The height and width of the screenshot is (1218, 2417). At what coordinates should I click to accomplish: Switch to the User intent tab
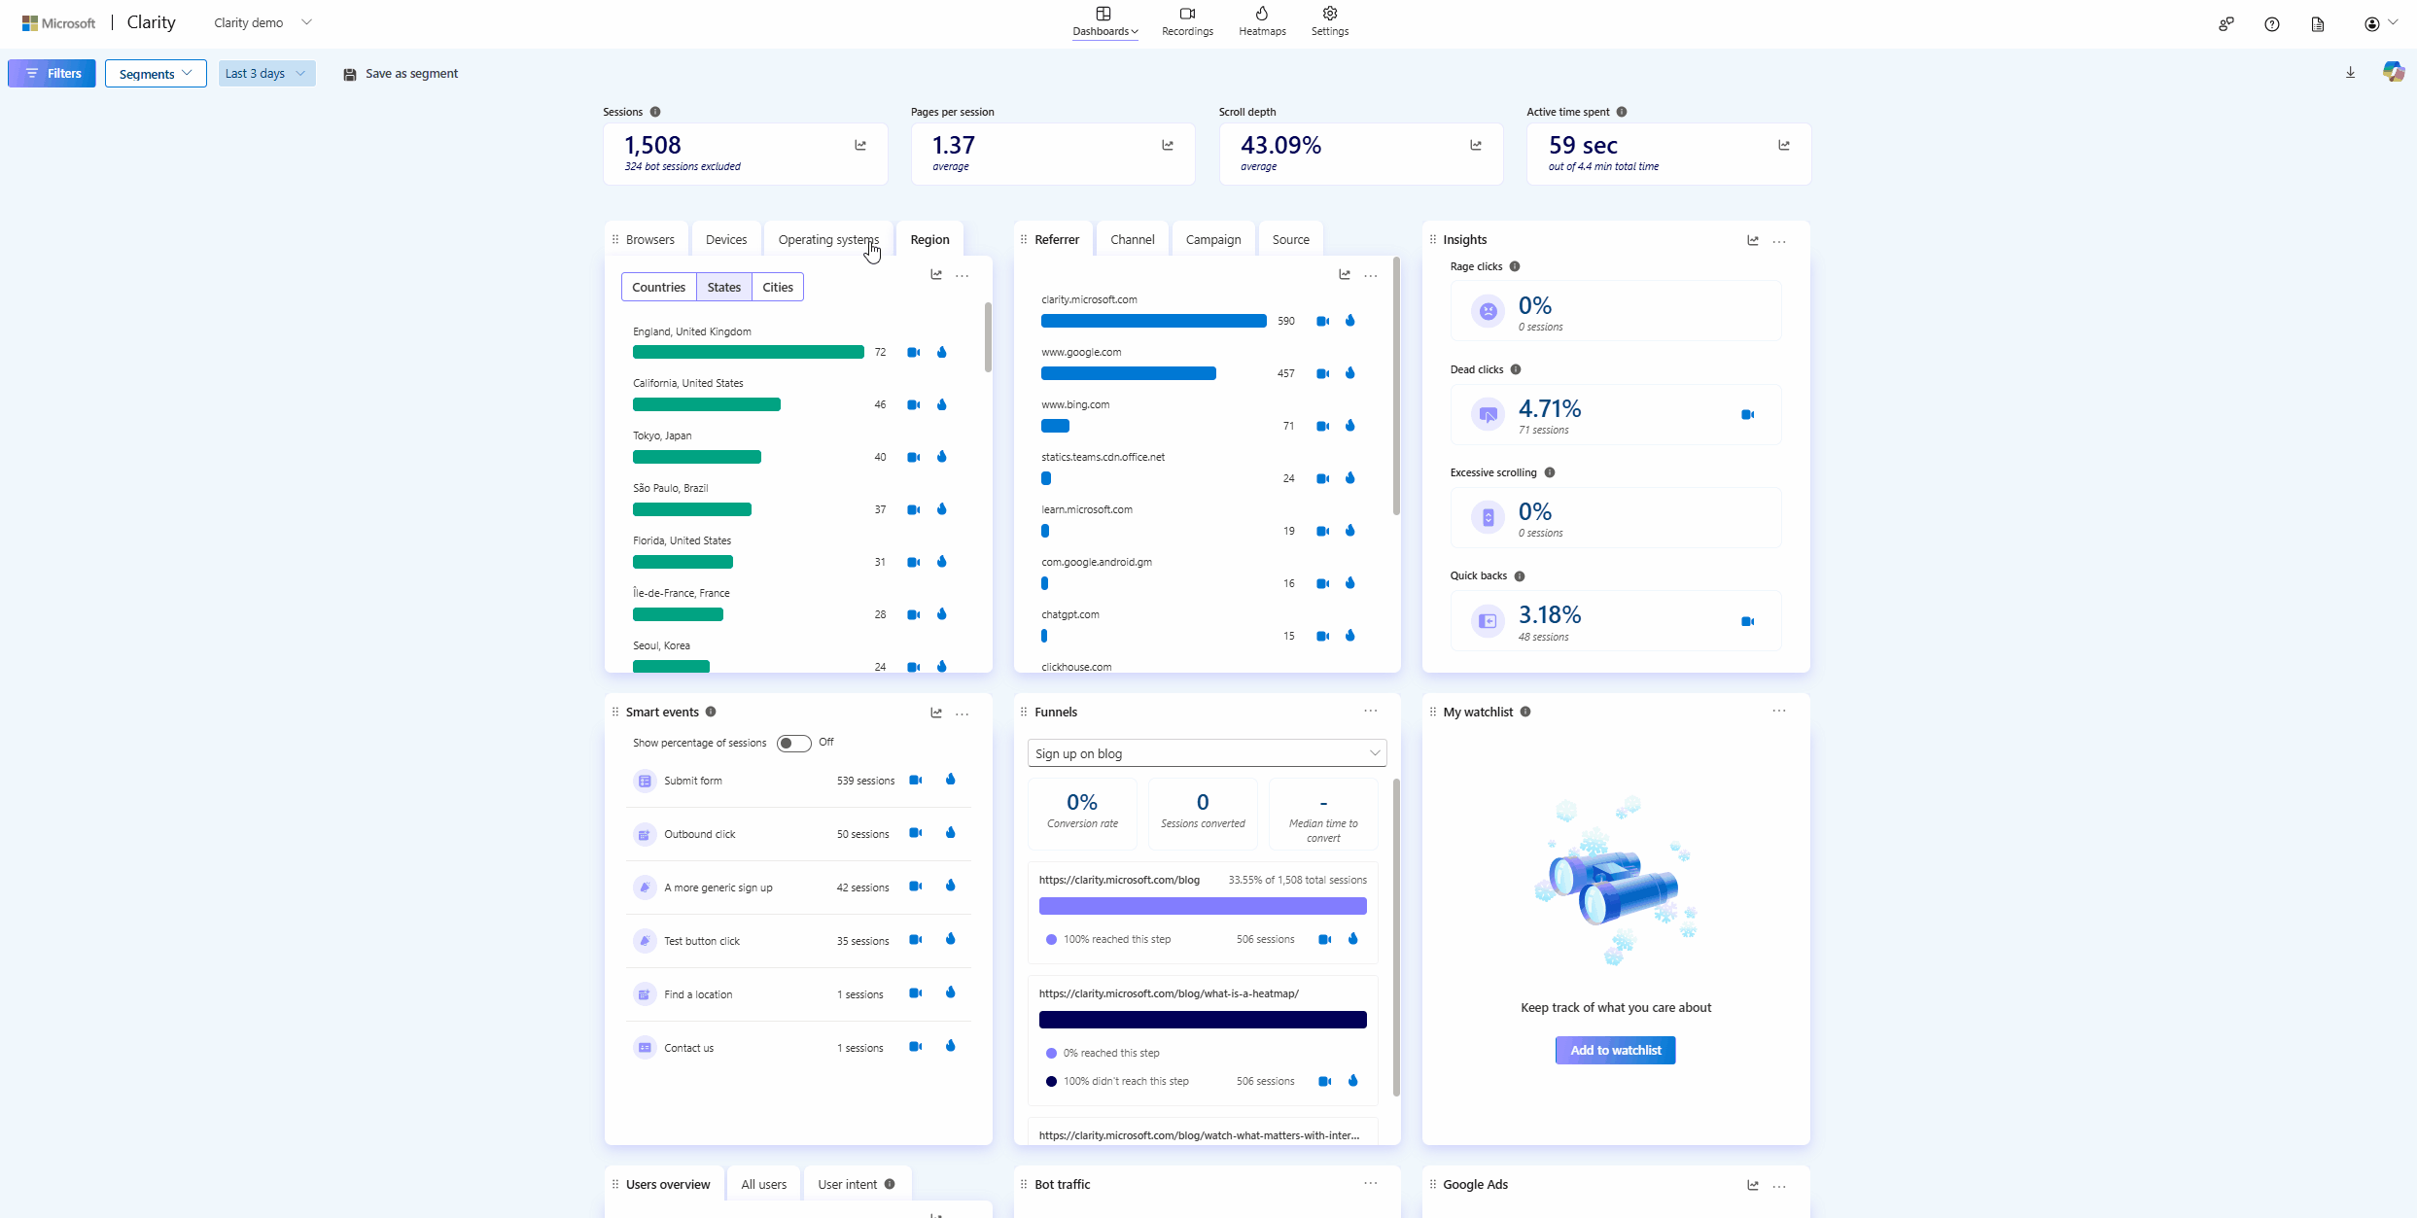(x=857, y=1184)
